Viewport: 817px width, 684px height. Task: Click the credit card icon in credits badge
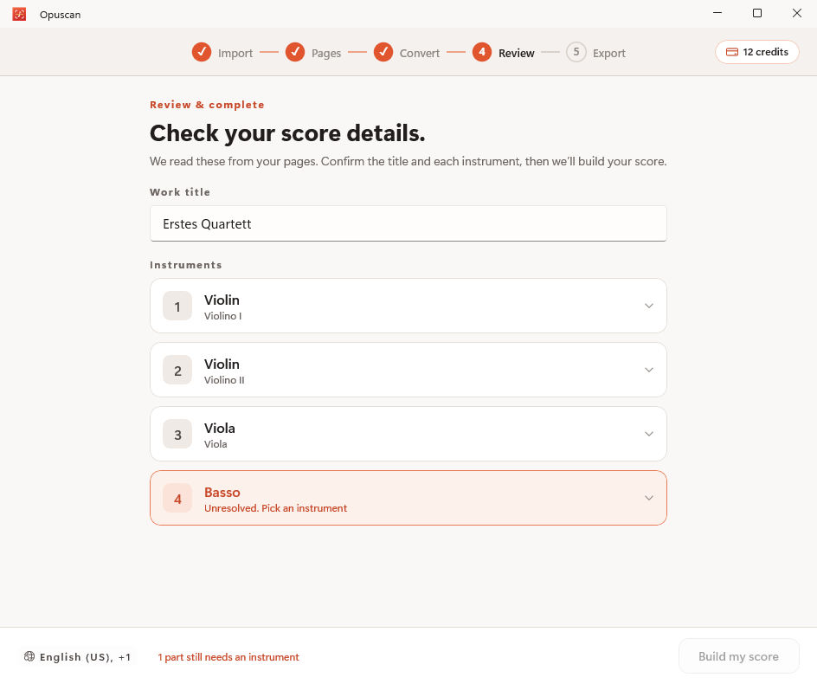[x=732, y=52]
